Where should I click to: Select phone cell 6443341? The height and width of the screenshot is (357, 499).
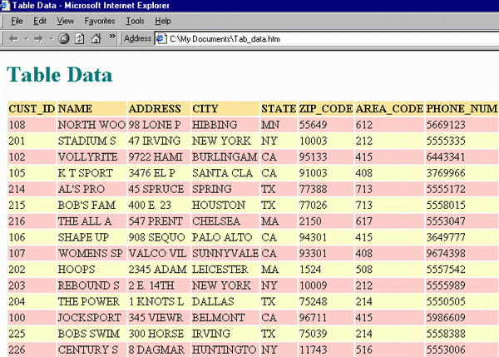[462, 157]
